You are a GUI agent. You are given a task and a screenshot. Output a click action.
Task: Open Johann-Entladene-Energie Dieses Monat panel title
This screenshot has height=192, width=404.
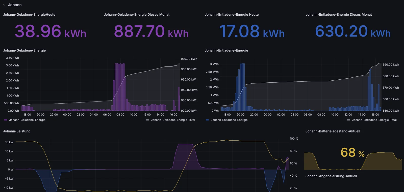[x=339, y=15]
